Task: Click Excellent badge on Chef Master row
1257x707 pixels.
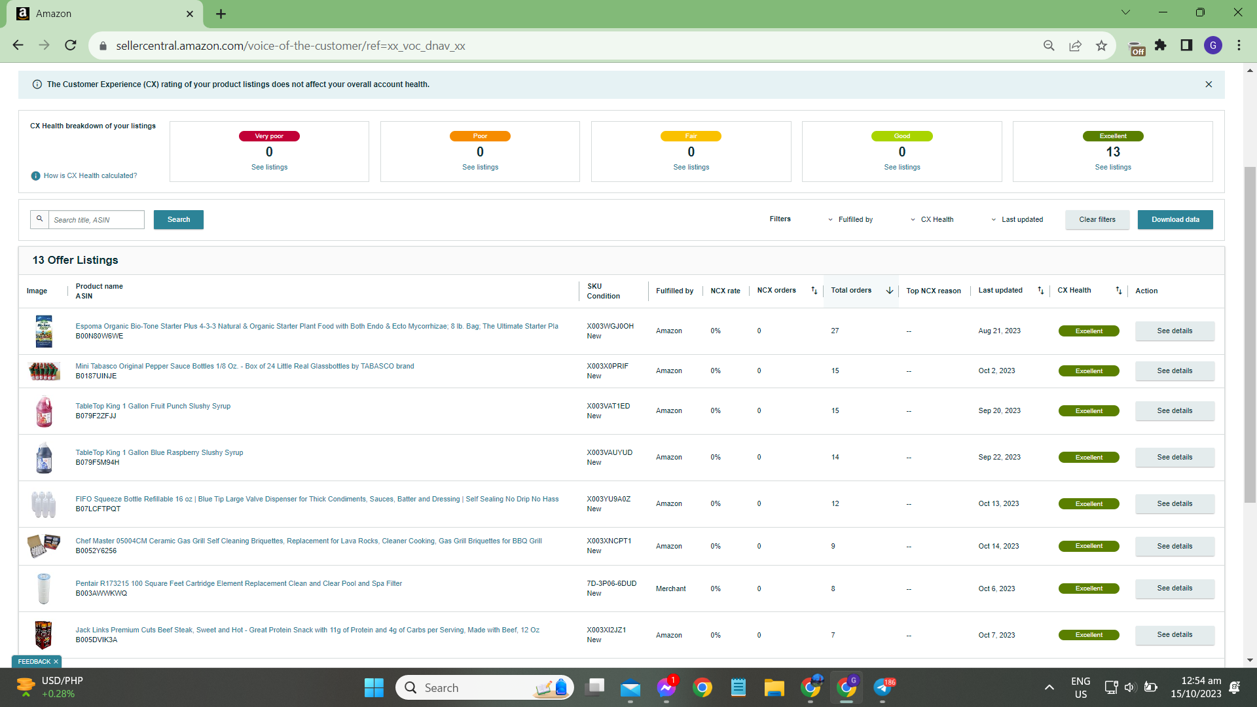Action: click(1089, 546)
